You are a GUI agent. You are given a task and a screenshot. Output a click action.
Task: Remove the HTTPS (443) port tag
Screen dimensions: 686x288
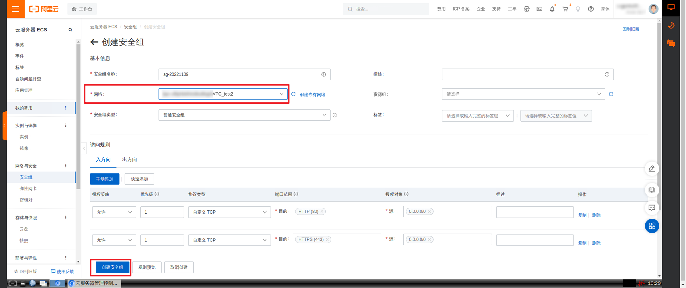327,239
